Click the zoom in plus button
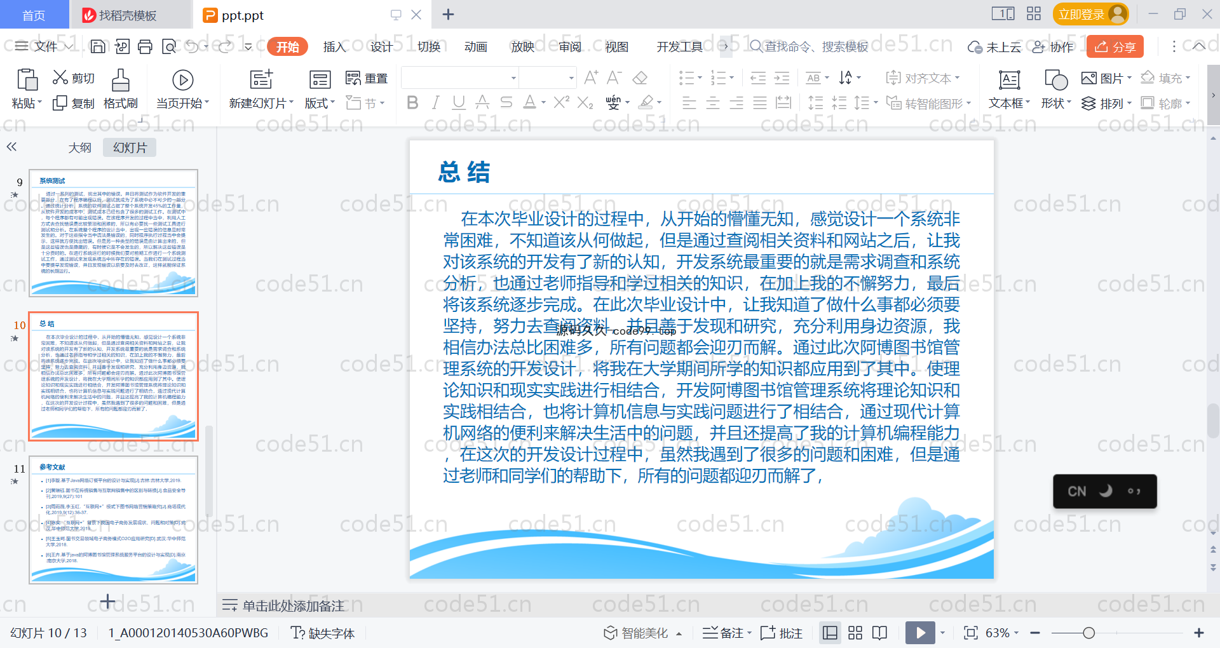The width and height of the screenshot is (1220, 648). tap(1199, 633)
